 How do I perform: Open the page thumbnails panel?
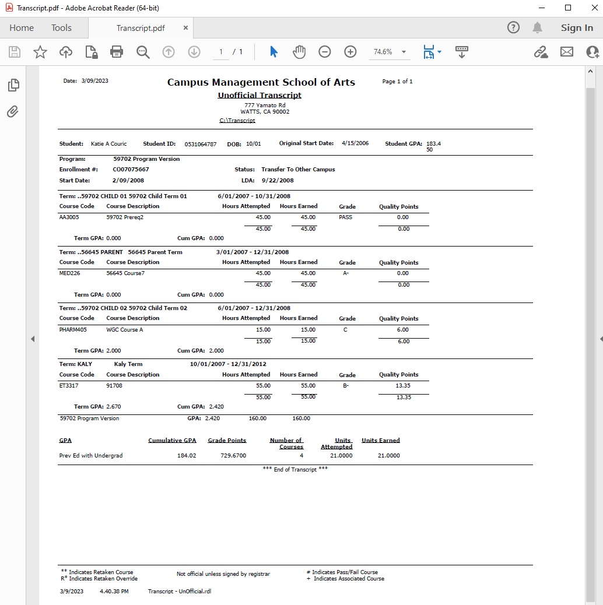pos(13,85)
